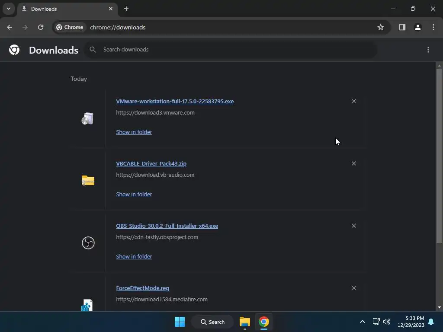Remove VMware-workstation download from list

pos(354,101)
